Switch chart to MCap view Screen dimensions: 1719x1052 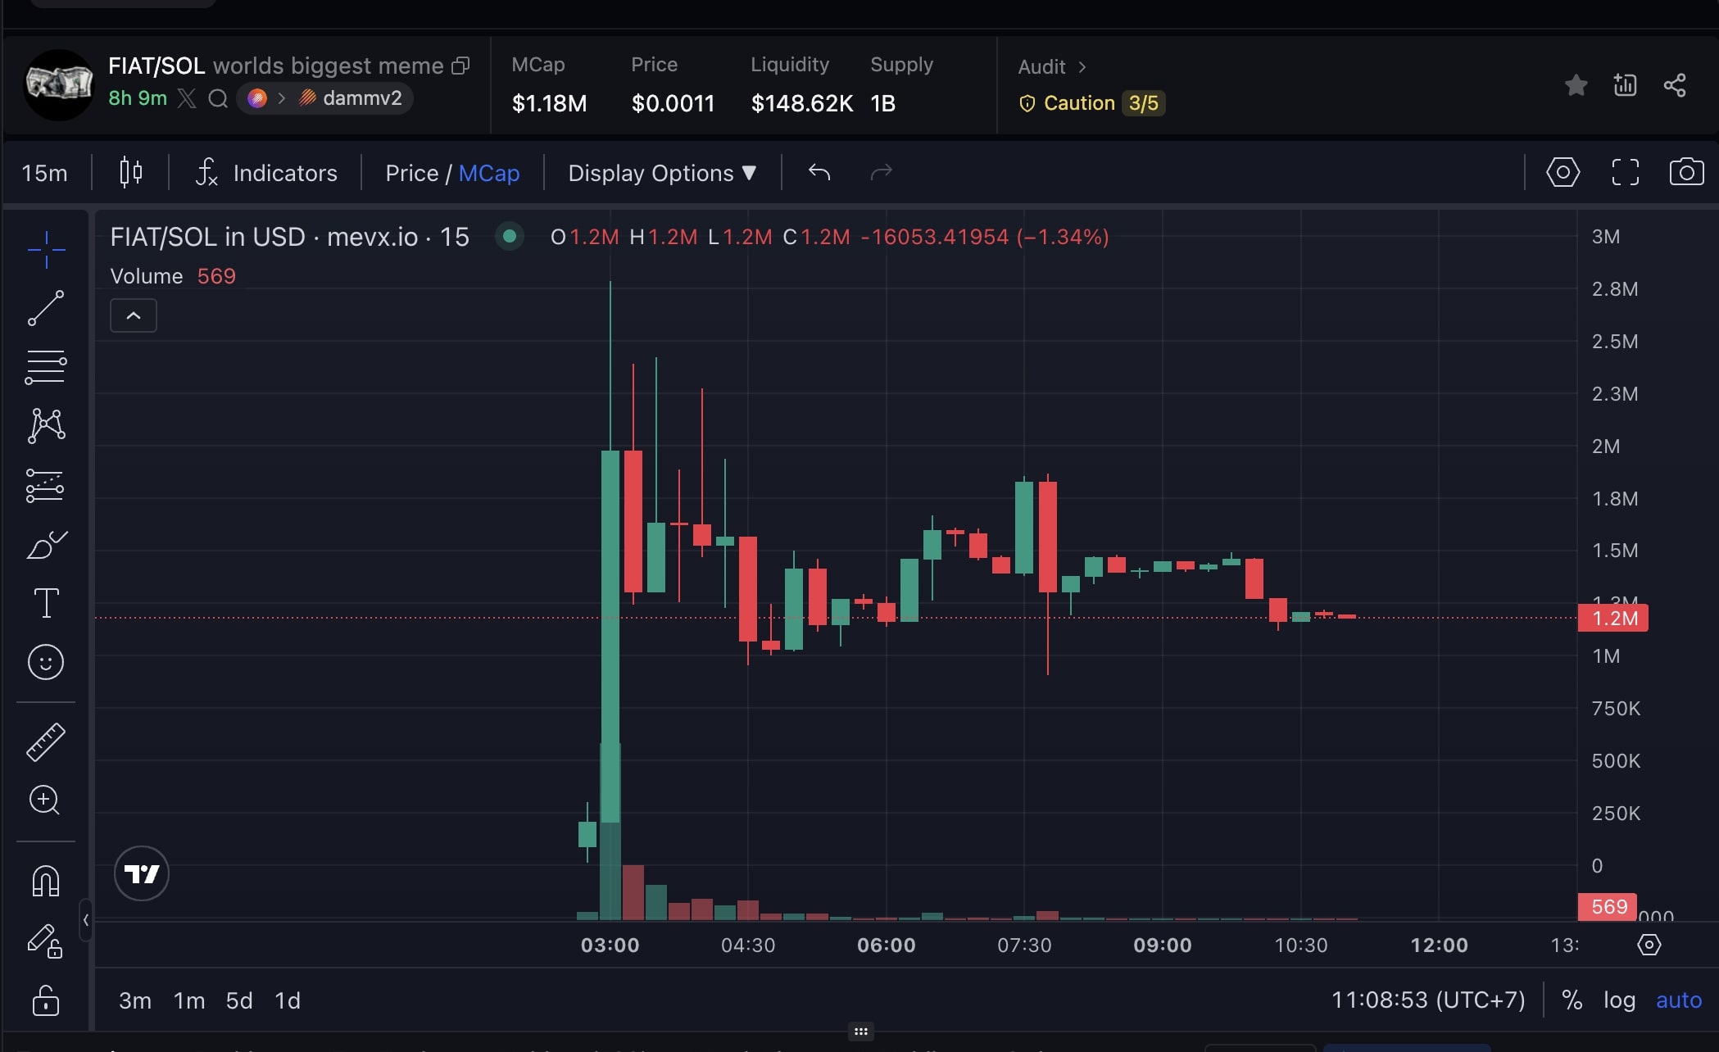coord(489,173)
